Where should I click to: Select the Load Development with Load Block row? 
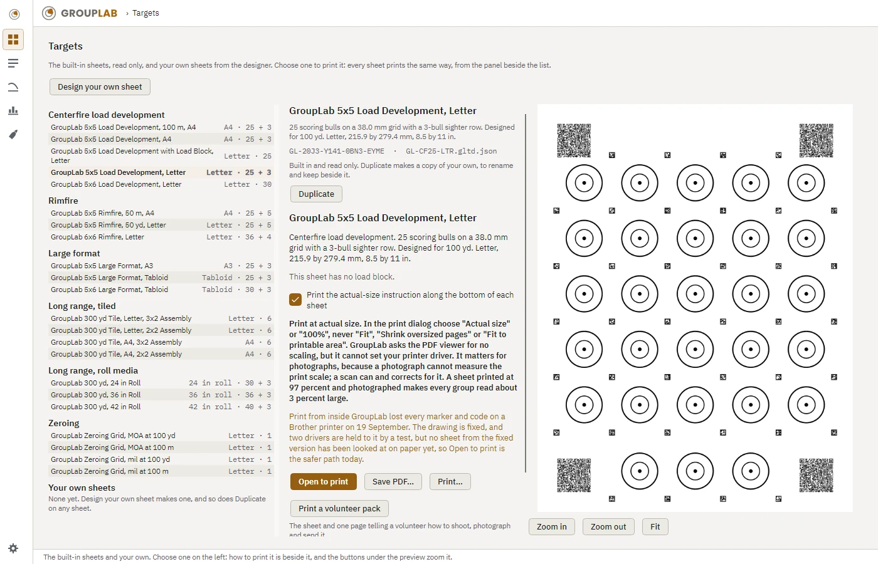[x=161, y=156]
